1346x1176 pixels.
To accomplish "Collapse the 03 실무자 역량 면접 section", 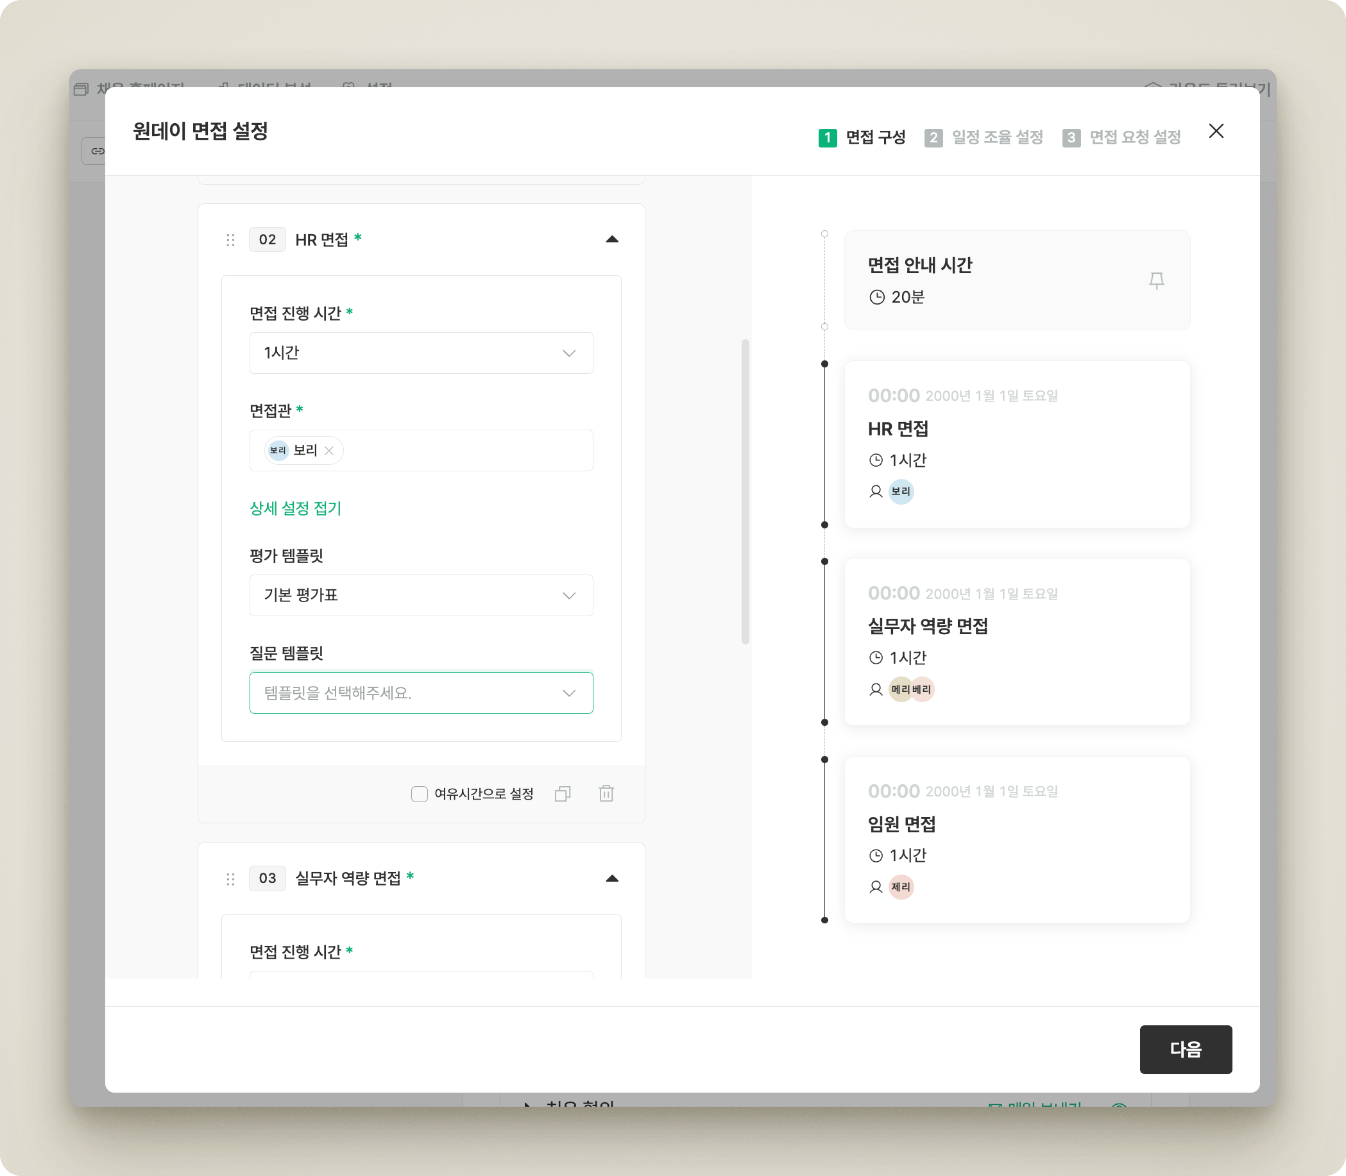I will coord(612,878).
